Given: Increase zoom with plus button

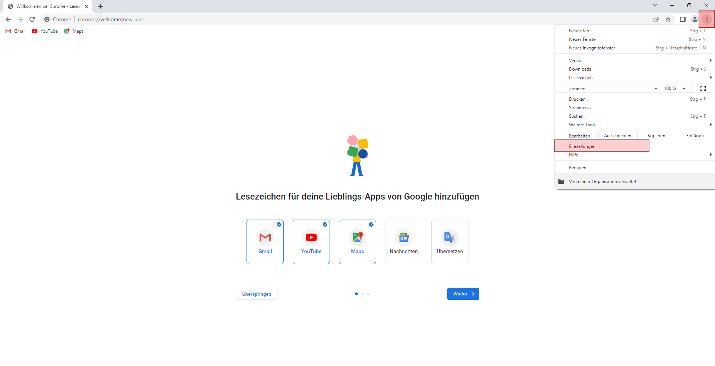Looking at the screenshot, I should pyautogui.click(x=684, y=88).
